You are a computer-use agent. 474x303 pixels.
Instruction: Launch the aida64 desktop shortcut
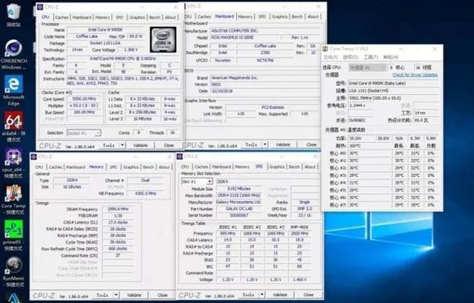(x=14, y=127)
